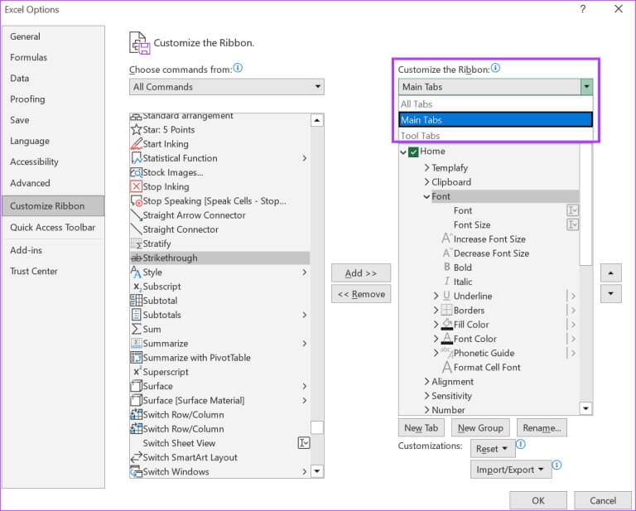
Task: Click the Stop Inking icon
Action: point(137,186)
